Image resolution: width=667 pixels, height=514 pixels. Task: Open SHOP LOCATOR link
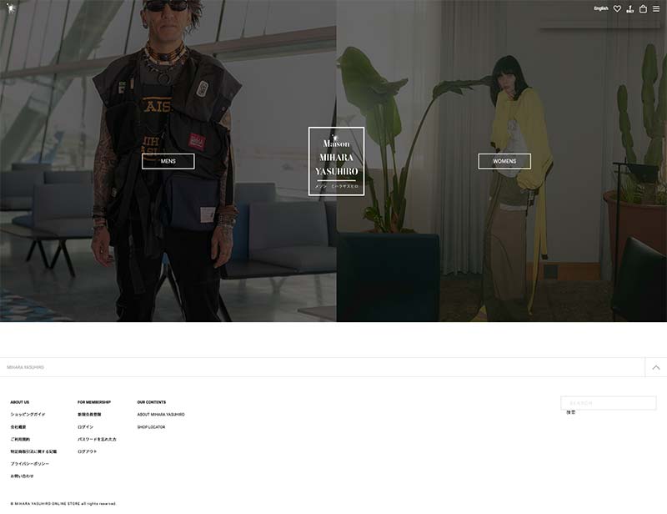click(x=151, y=426)
